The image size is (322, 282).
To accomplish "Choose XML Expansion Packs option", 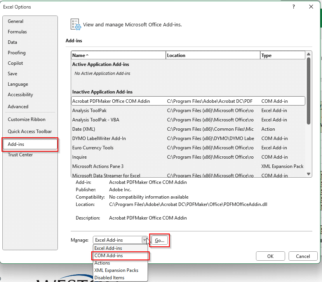I will (120, 270).
